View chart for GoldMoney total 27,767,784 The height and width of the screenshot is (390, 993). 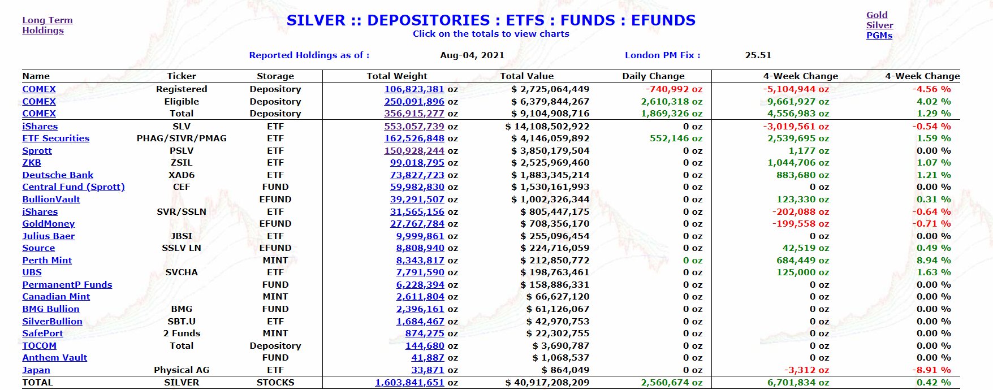(417, 224)
